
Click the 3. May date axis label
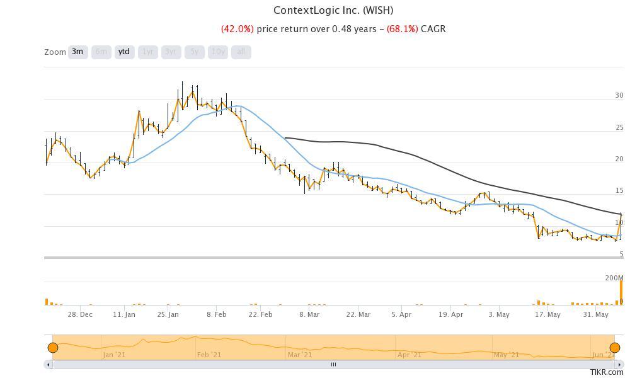[x=499, y=314]
